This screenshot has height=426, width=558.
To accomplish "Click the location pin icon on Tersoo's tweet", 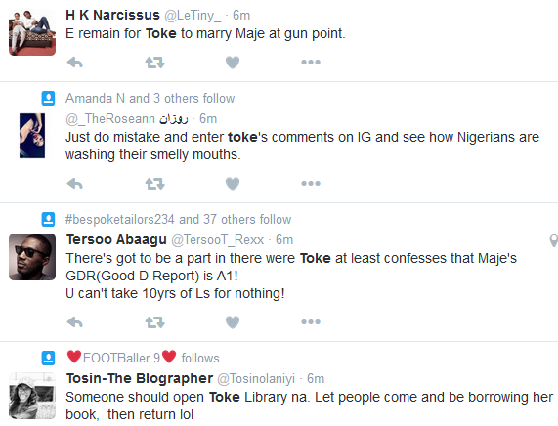I will pos(554,241).
